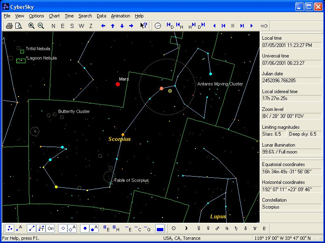
Task: Step back one day (D back)
Action: pyautogui.click(x=170, y=26)
